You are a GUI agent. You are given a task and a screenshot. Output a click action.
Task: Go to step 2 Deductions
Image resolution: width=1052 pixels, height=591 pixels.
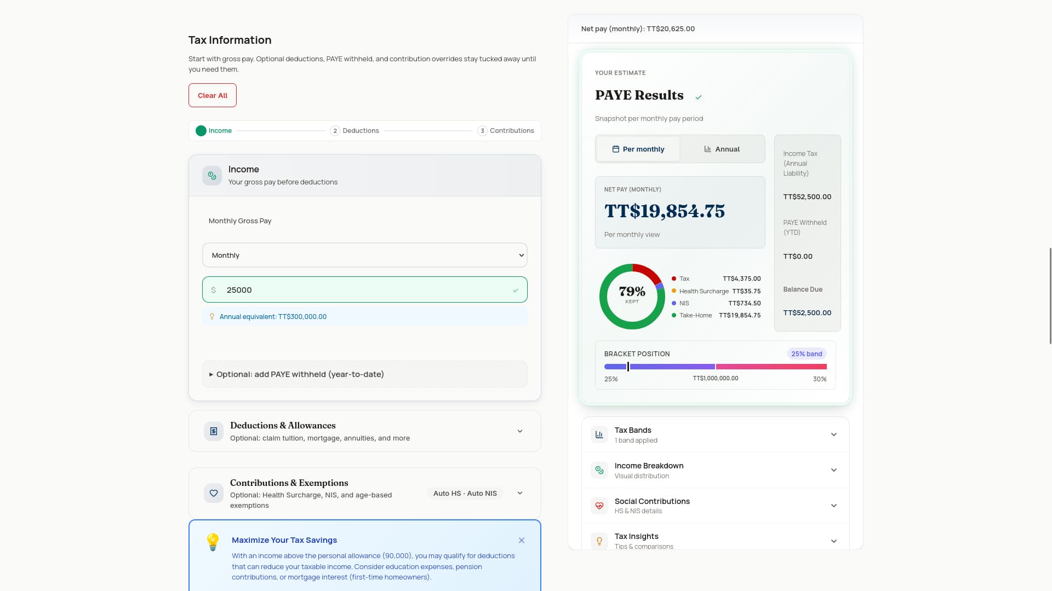pos(355,131)
